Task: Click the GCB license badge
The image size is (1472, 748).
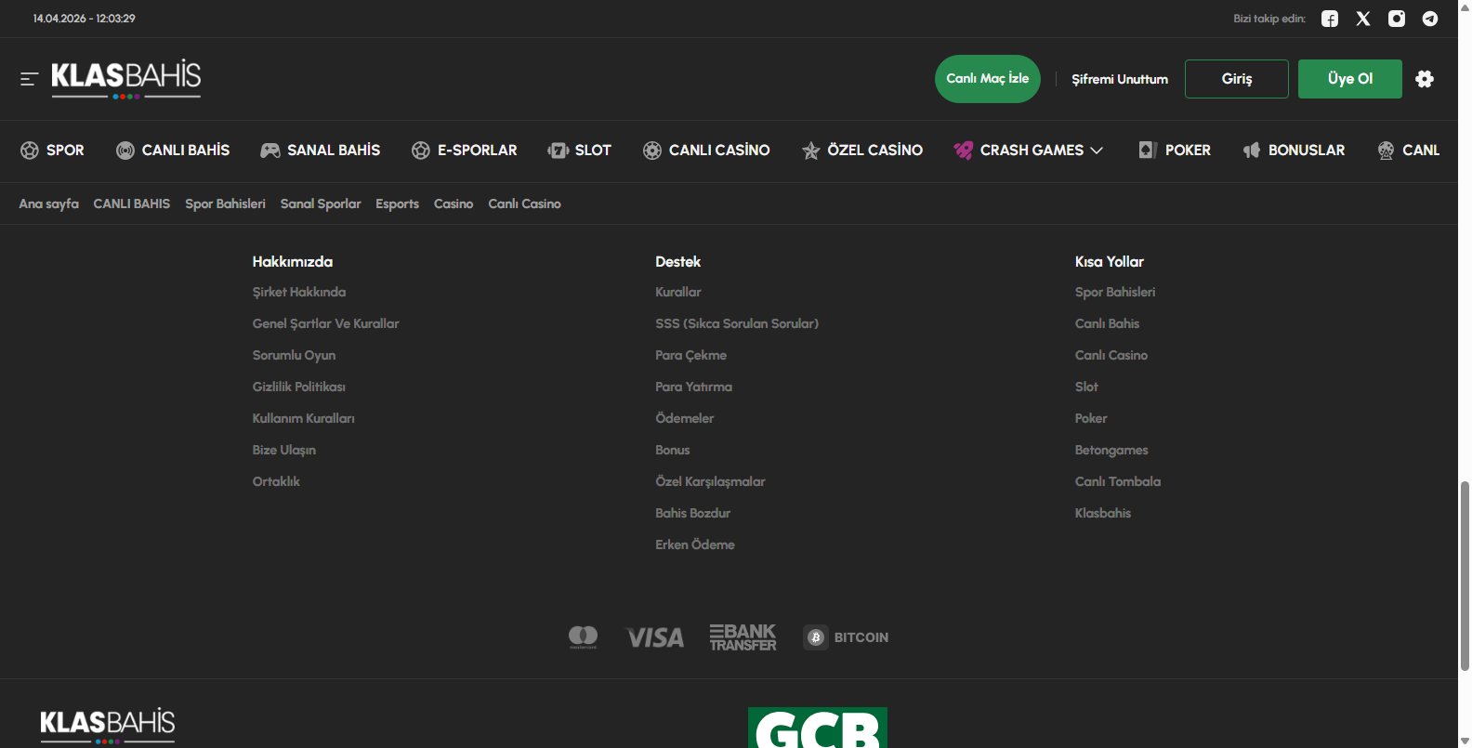Action: coord(818,728)
